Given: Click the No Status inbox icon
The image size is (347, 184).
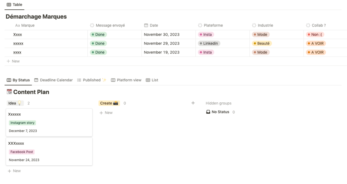Looking at the screenshot, I should pos(208,112).
